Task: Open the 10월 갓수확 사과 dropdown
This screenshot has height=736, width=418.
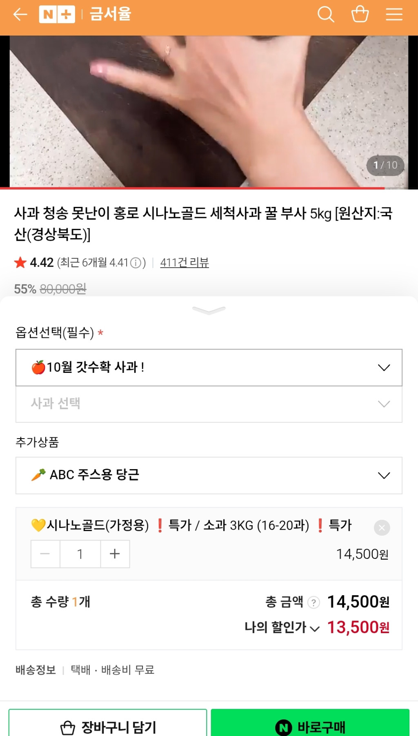Action: pos(209,368)
